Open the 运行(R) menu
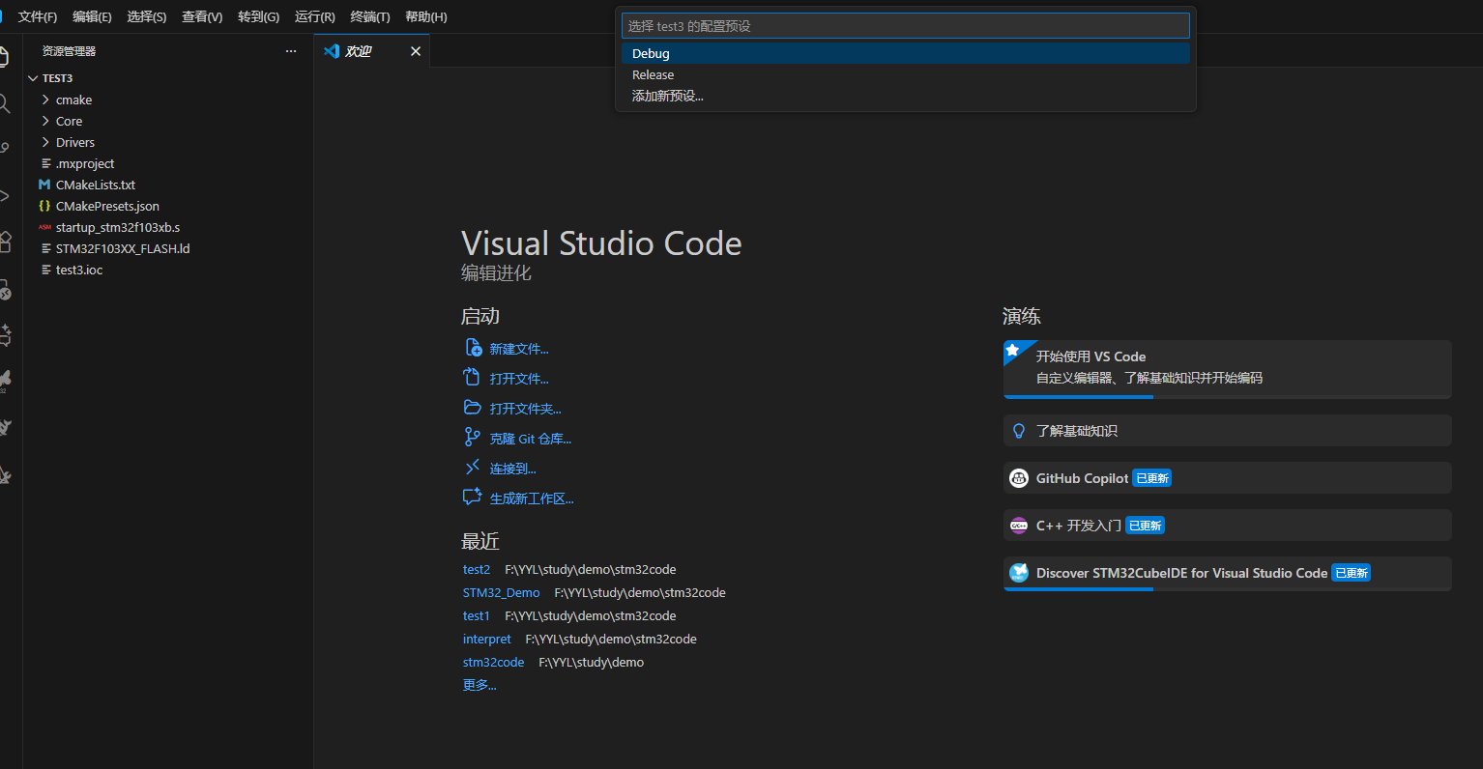1483x769 pixels. point(315,16)
